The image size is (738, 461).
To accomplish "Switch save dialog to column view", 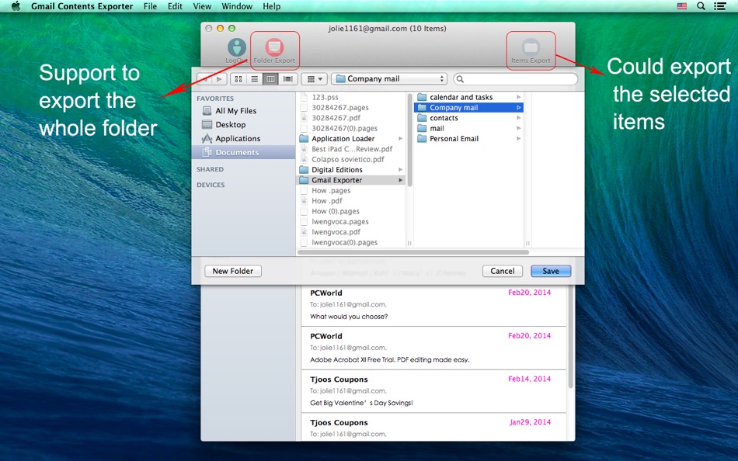I will [x=270, y=79].
